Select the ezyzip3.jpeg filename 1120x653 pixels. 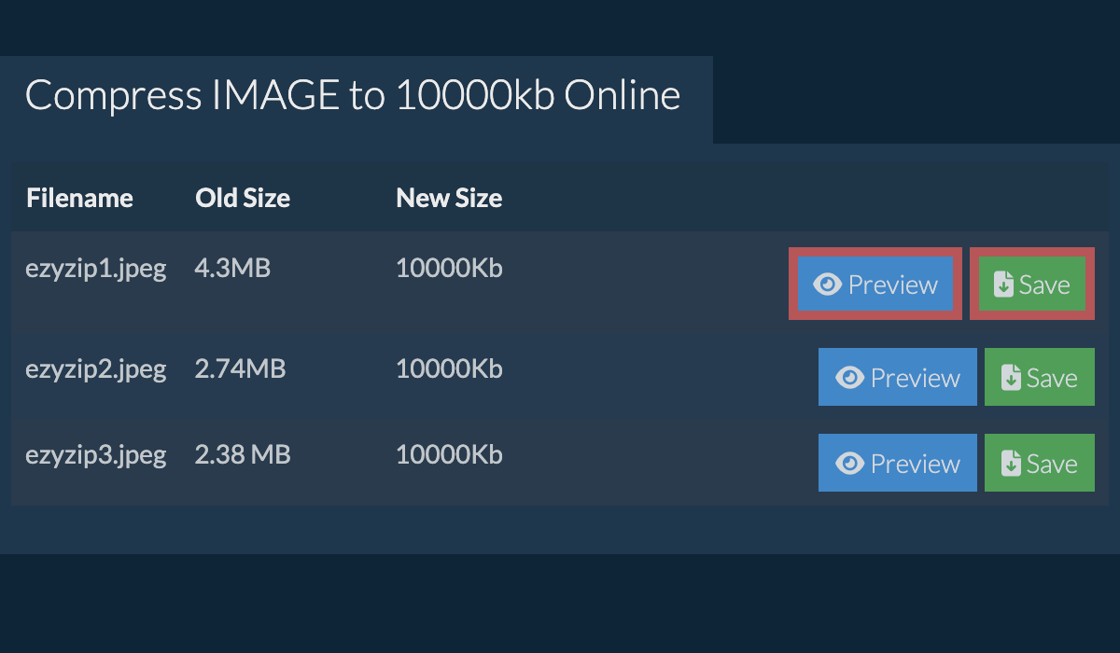[95, 455]
